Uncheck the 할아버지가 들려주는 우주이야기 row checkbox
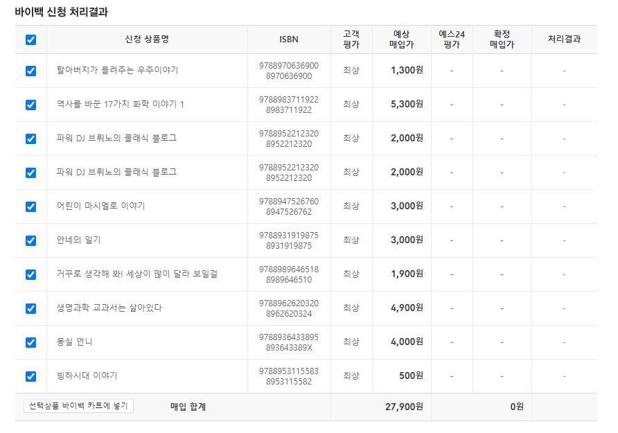618x433 pixels. (30, 71)
